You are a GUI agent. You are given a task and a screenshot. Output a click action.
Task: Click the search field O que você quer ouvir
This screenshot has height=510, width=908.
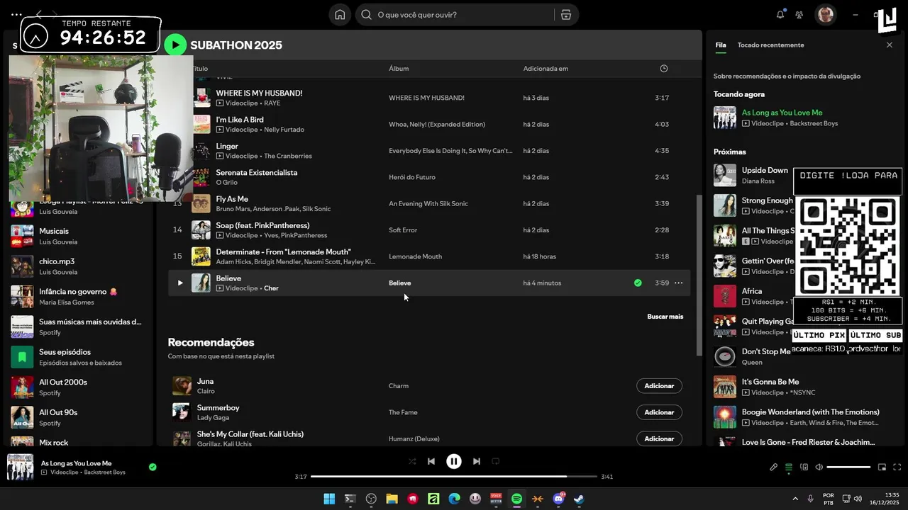(454, 15)
